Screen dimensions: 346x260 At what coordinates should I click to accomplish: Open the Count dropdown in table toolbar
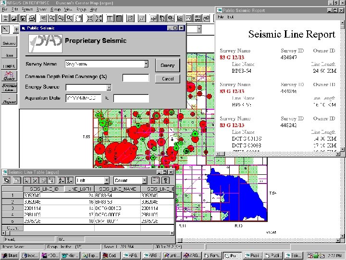pyautogui.click(x=145, y=181)
